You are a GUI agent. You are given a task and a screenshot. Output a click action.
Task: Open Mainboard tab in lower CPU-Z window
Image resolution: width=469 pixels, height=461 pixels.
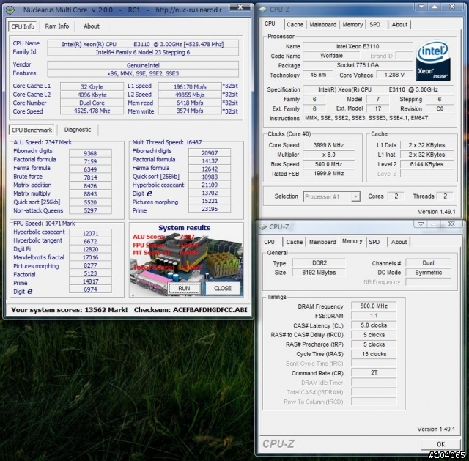(x=322, y=242)
